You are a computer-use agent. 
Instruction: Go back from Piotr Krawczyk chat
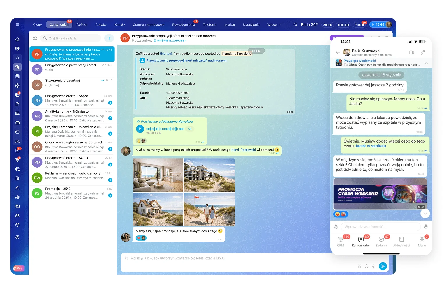[338, 52]
